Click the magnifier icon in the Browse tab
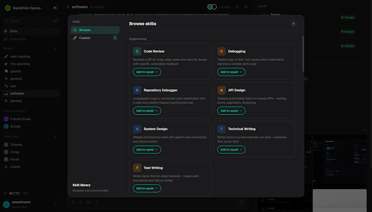The width and height of the screenshot is (372, 212). click(75, 30)
